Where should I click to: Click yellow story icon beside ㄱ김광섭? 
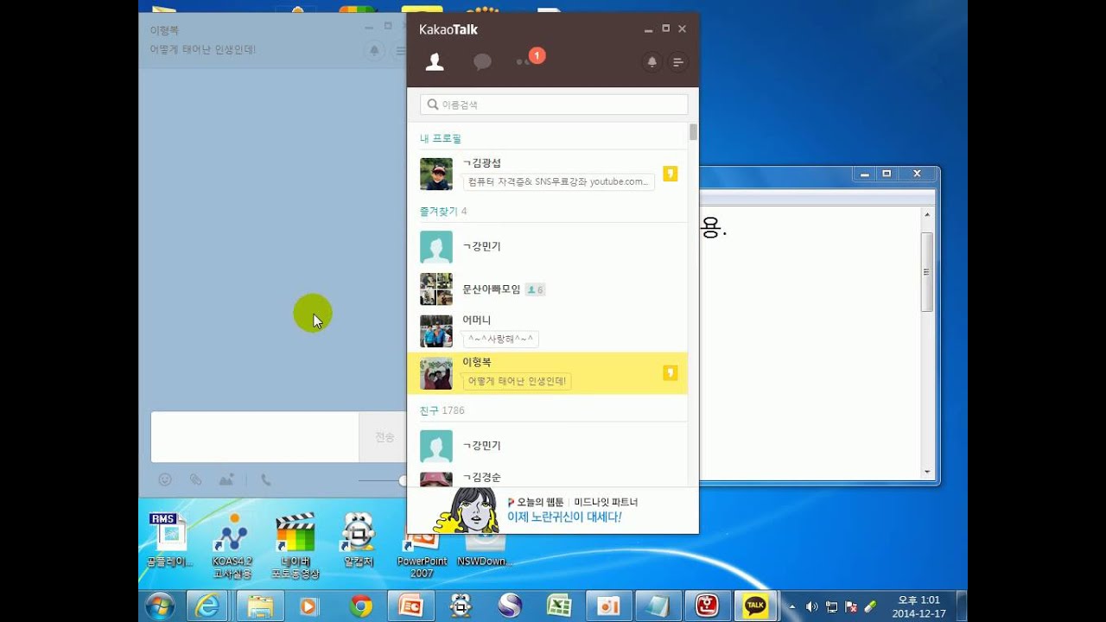click(670, 174)
